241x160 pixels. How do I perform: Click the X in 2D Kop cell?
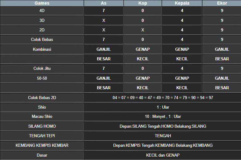click(143, 30)
